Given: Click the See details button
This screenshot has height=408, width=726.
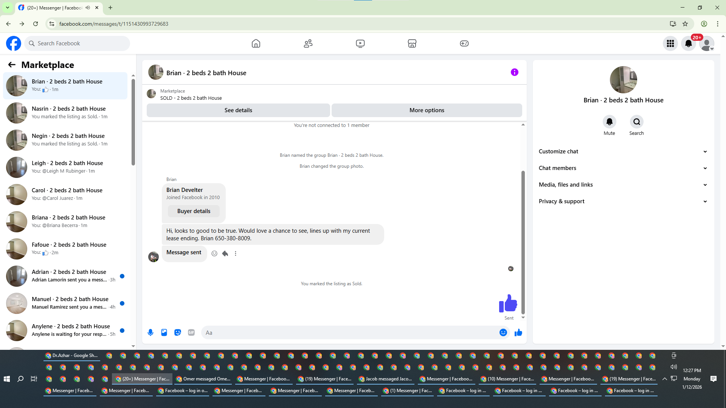Looking at the screenshot, I should pos(238,110).
